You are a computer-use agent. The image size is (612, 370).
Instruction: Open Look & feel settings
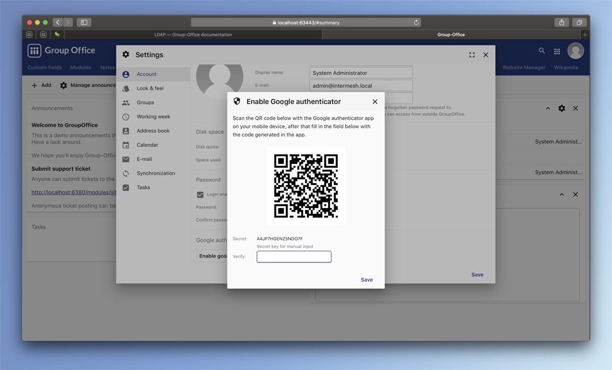(x=153, y=88)
